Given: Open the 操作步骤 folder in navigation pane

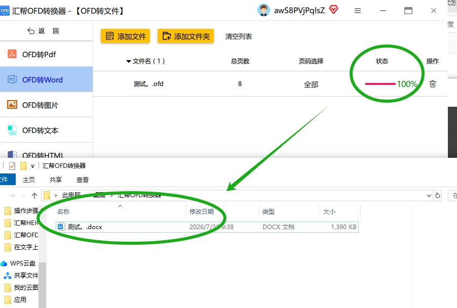Looking at the screenshot, I should [x=22, y=210].
